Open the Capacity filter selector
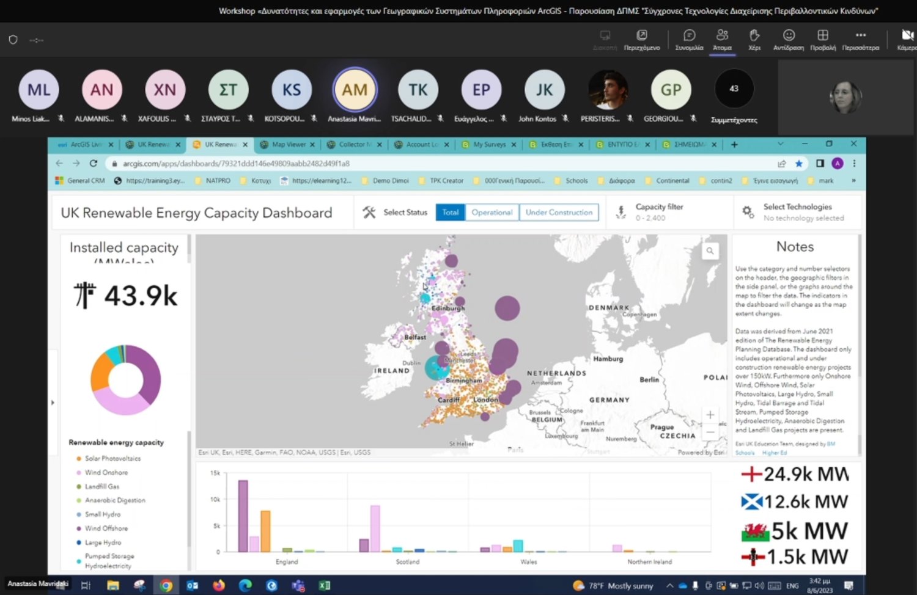The image size is (917, 595). (658, 212)
